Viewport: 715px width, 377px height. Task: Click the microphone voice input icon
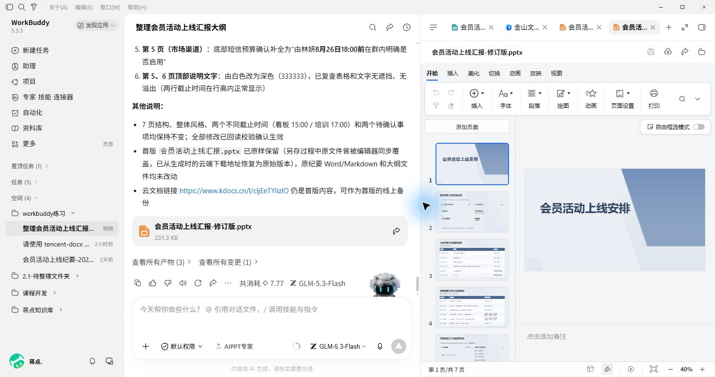pyautogui.click(x=380, y=346)
